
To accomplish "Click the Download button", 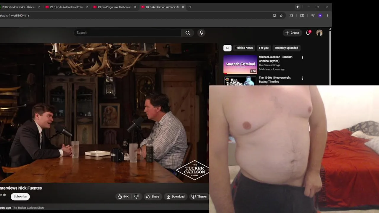I will pos(175,196).
